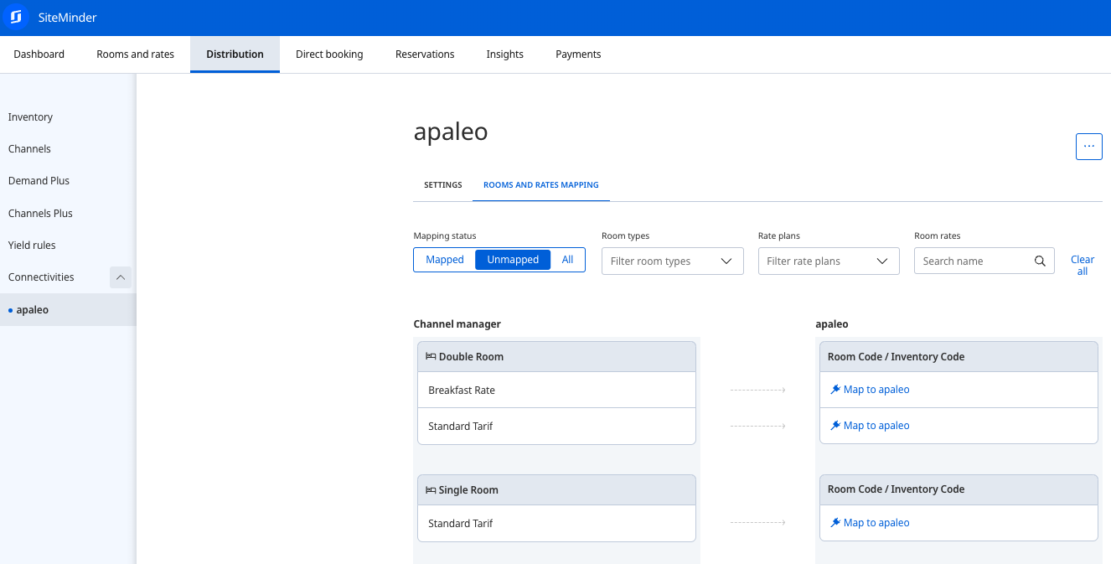Click Double Room's Room Code / Inventory Code header

(x=959, y=356)
